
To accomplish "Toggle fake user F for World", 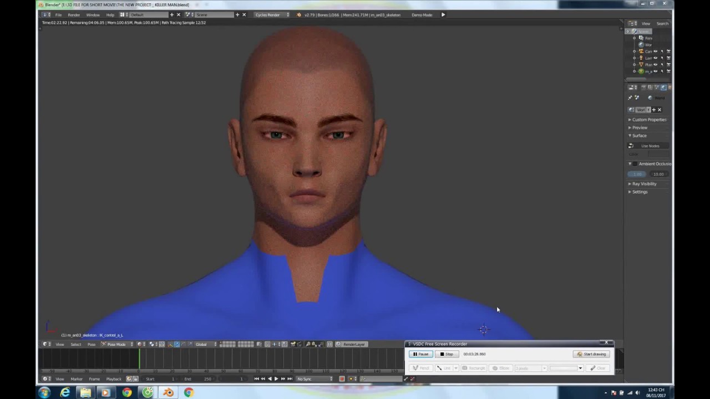I will (x=648, y=110).
